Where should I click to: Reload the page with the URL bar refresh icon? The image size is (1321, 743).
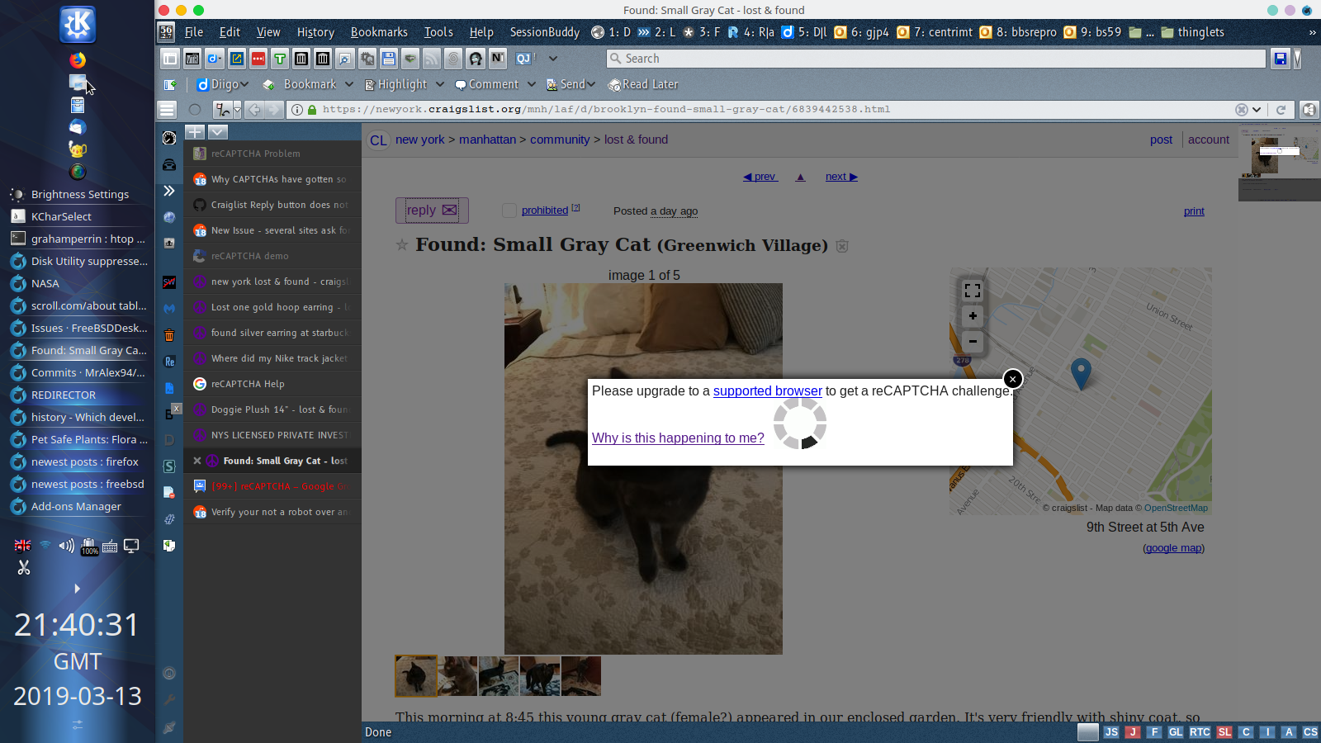tap(1281, 110)
